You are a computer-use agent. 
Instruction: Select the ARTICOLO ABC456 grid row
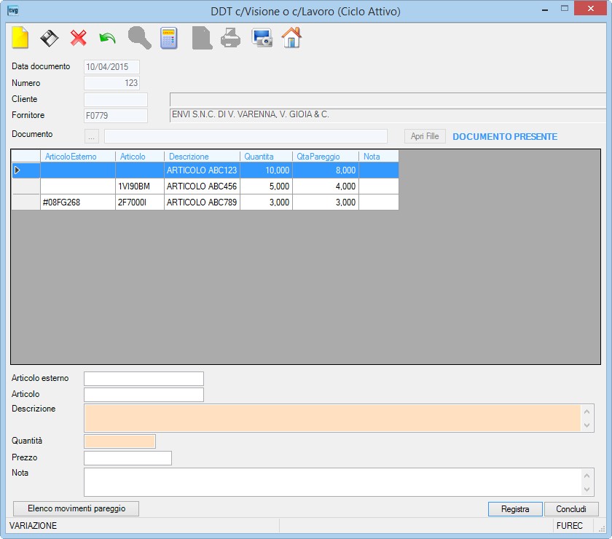[205, 186]
